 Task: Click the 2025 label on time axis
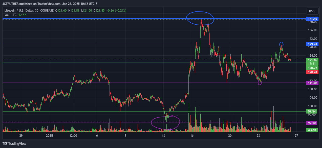(50, 136)
